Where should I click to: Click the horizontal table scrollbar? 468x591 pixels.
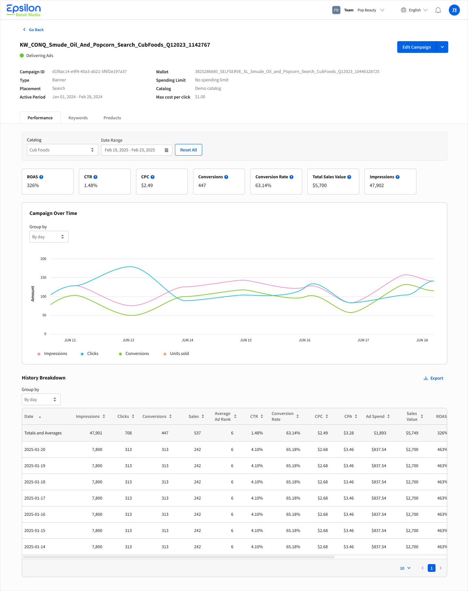tap(179, 557)
